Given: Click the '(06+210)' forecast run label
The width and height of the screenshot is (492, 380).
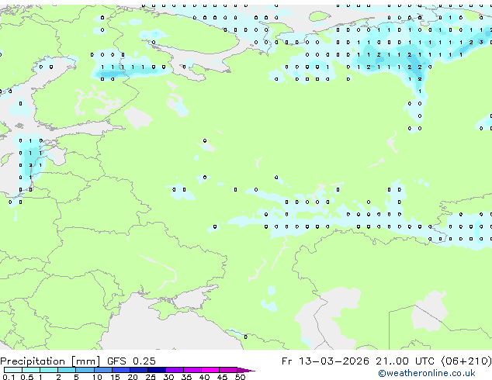Looking at the screenshot, I should [466, 361].
